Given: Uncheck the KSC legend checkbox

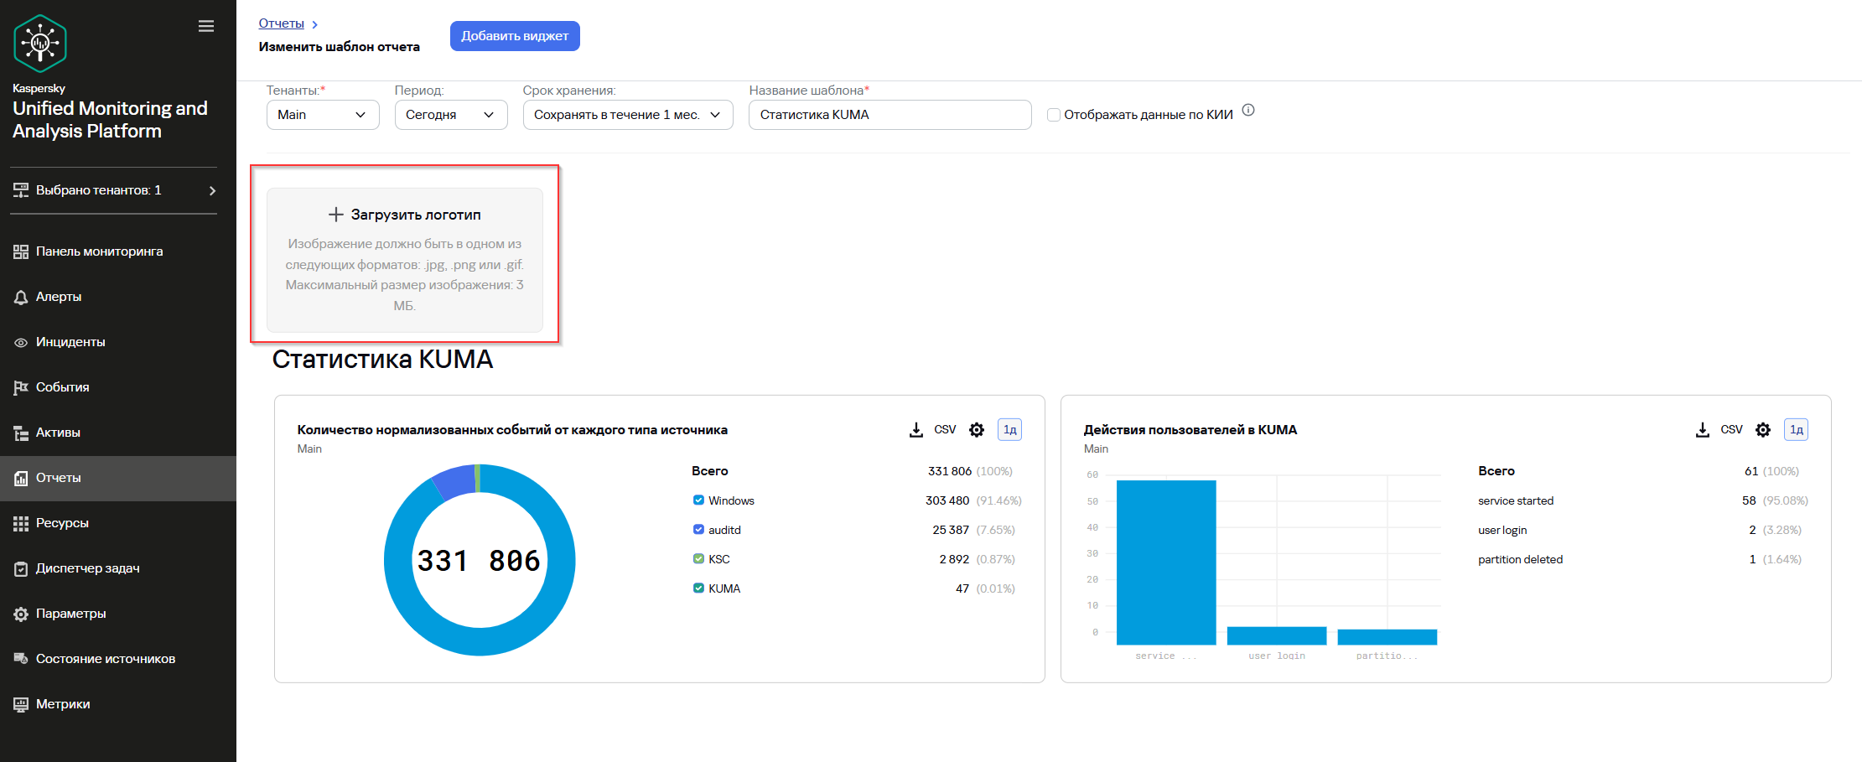Looking at the screenshot, I should pos(698,559).
